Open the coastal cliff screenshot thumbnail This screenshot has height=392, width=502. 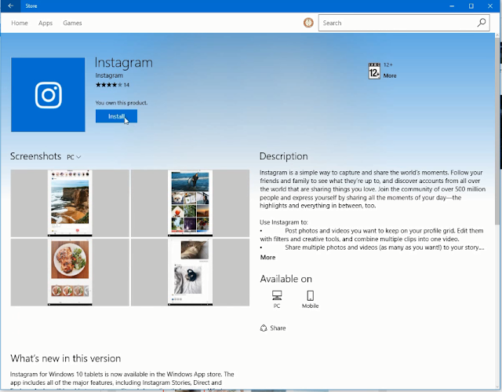70,203
